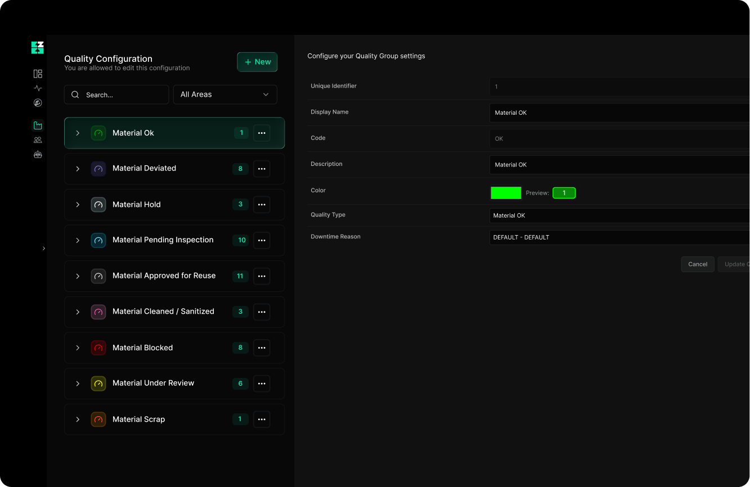The height and width of the screenshot is (487, 750).
Task: Click the gauge icon in the left sidebar
Action: [x=37, y=103]
